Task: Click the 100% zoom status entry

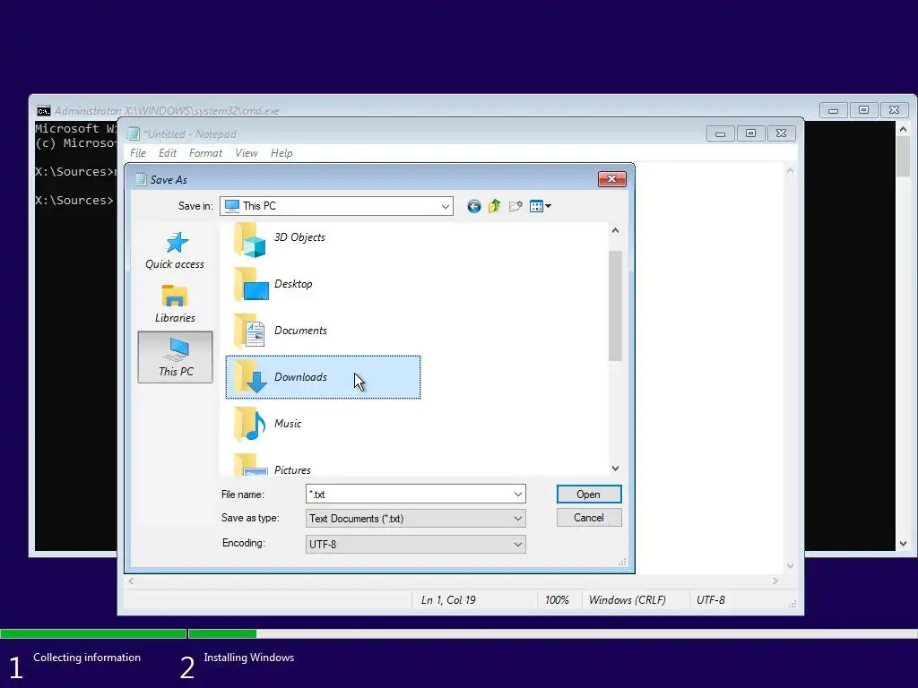Action: pos(557,600)
